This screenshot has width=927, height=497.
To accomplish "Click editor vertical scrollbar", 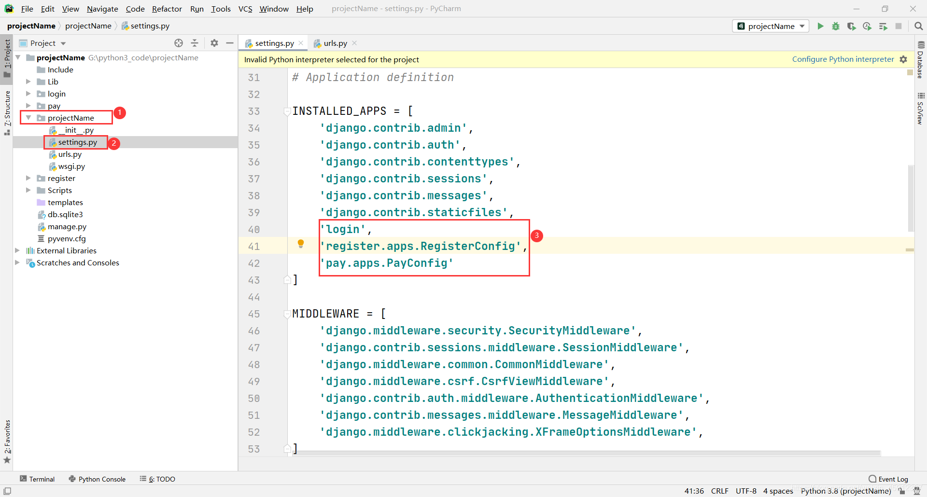I will (911, 199).
